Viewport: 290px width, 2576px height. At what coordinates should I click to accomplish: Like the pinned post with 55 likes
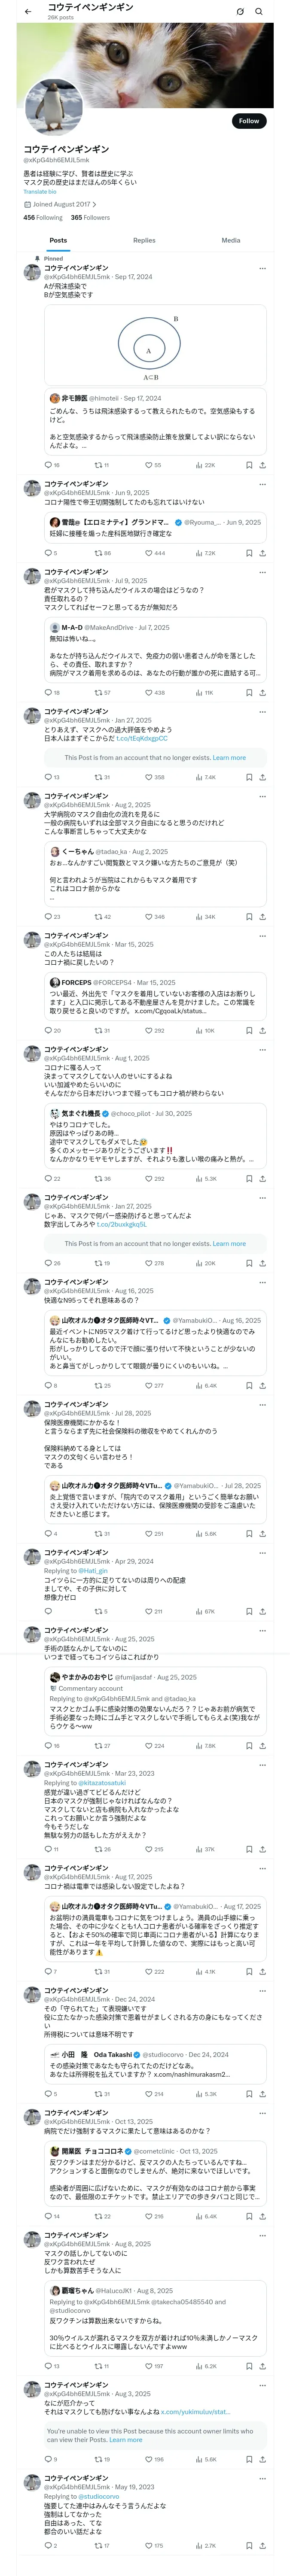149,465
